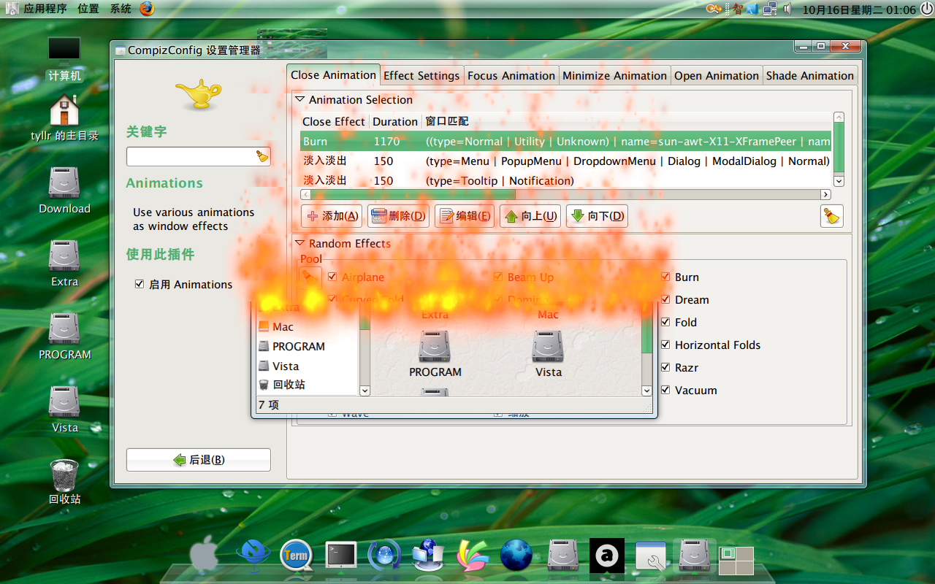Open the 计算机 desktop icon
This screenshot has width=935, height=584.
tap(64, 58)
